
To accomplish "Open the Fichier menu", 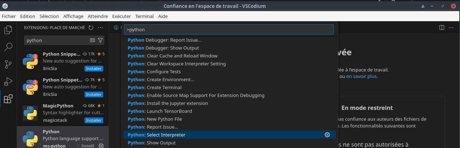I will (x=9, y=16).
